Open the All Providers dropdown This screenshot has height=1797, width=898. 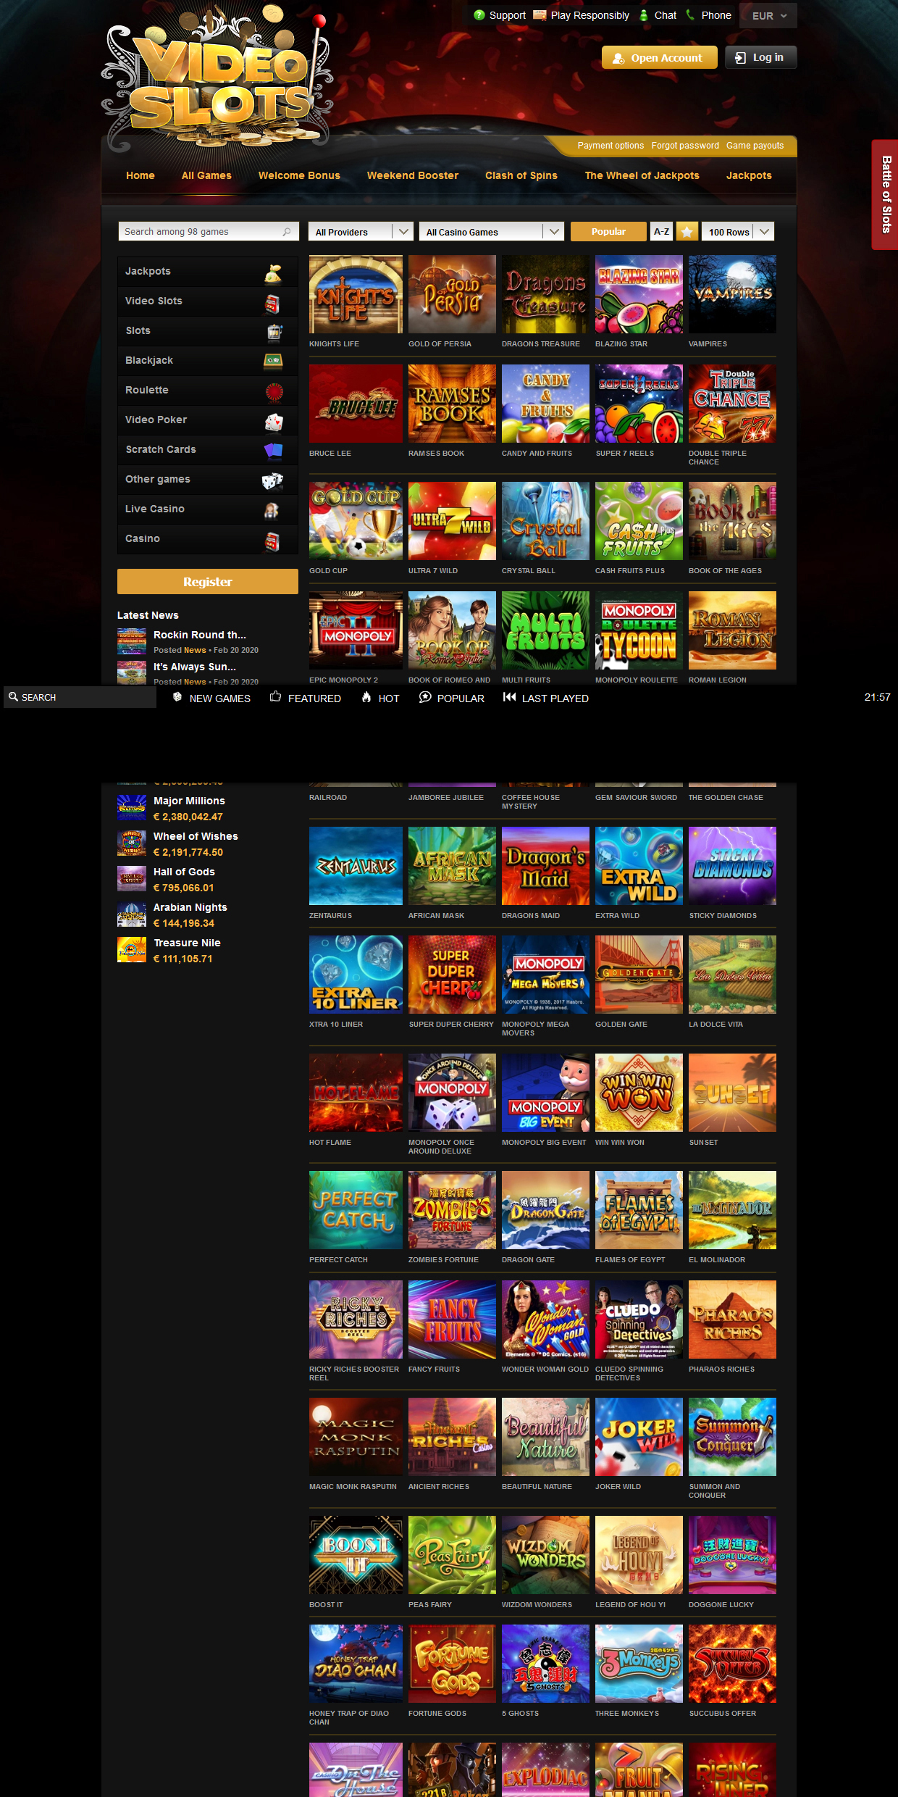point(361,232)
